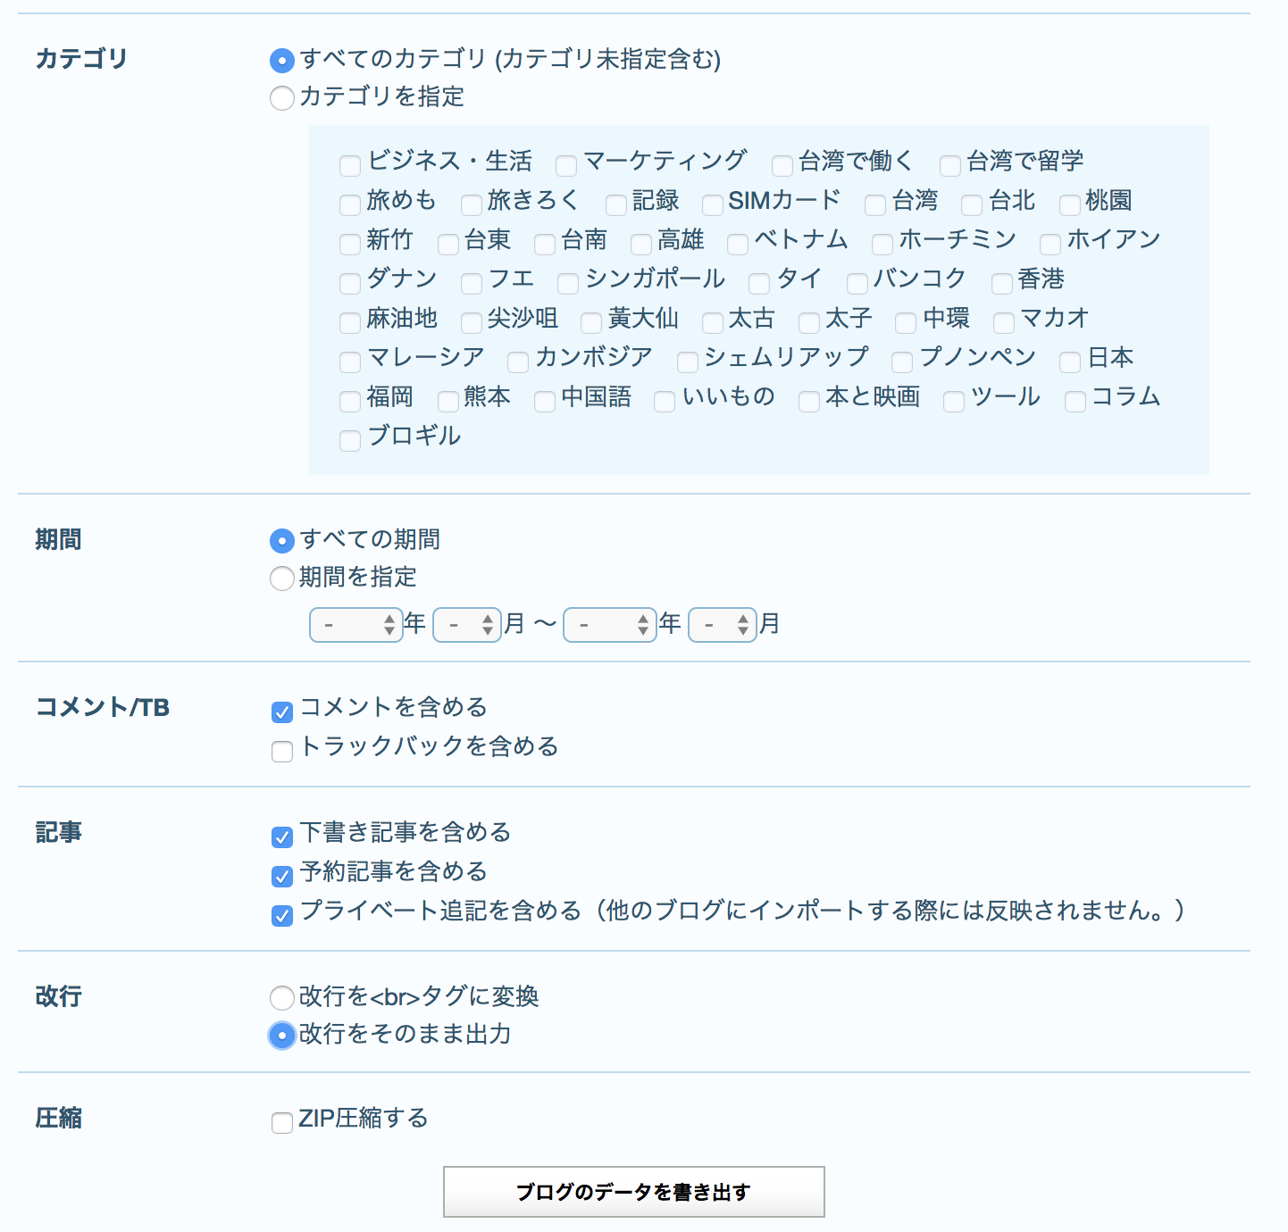Viewport: 1288px width, 1232px height.
Task: Uncheck コメントを含める checkbox
Action: tap(282, 712)
